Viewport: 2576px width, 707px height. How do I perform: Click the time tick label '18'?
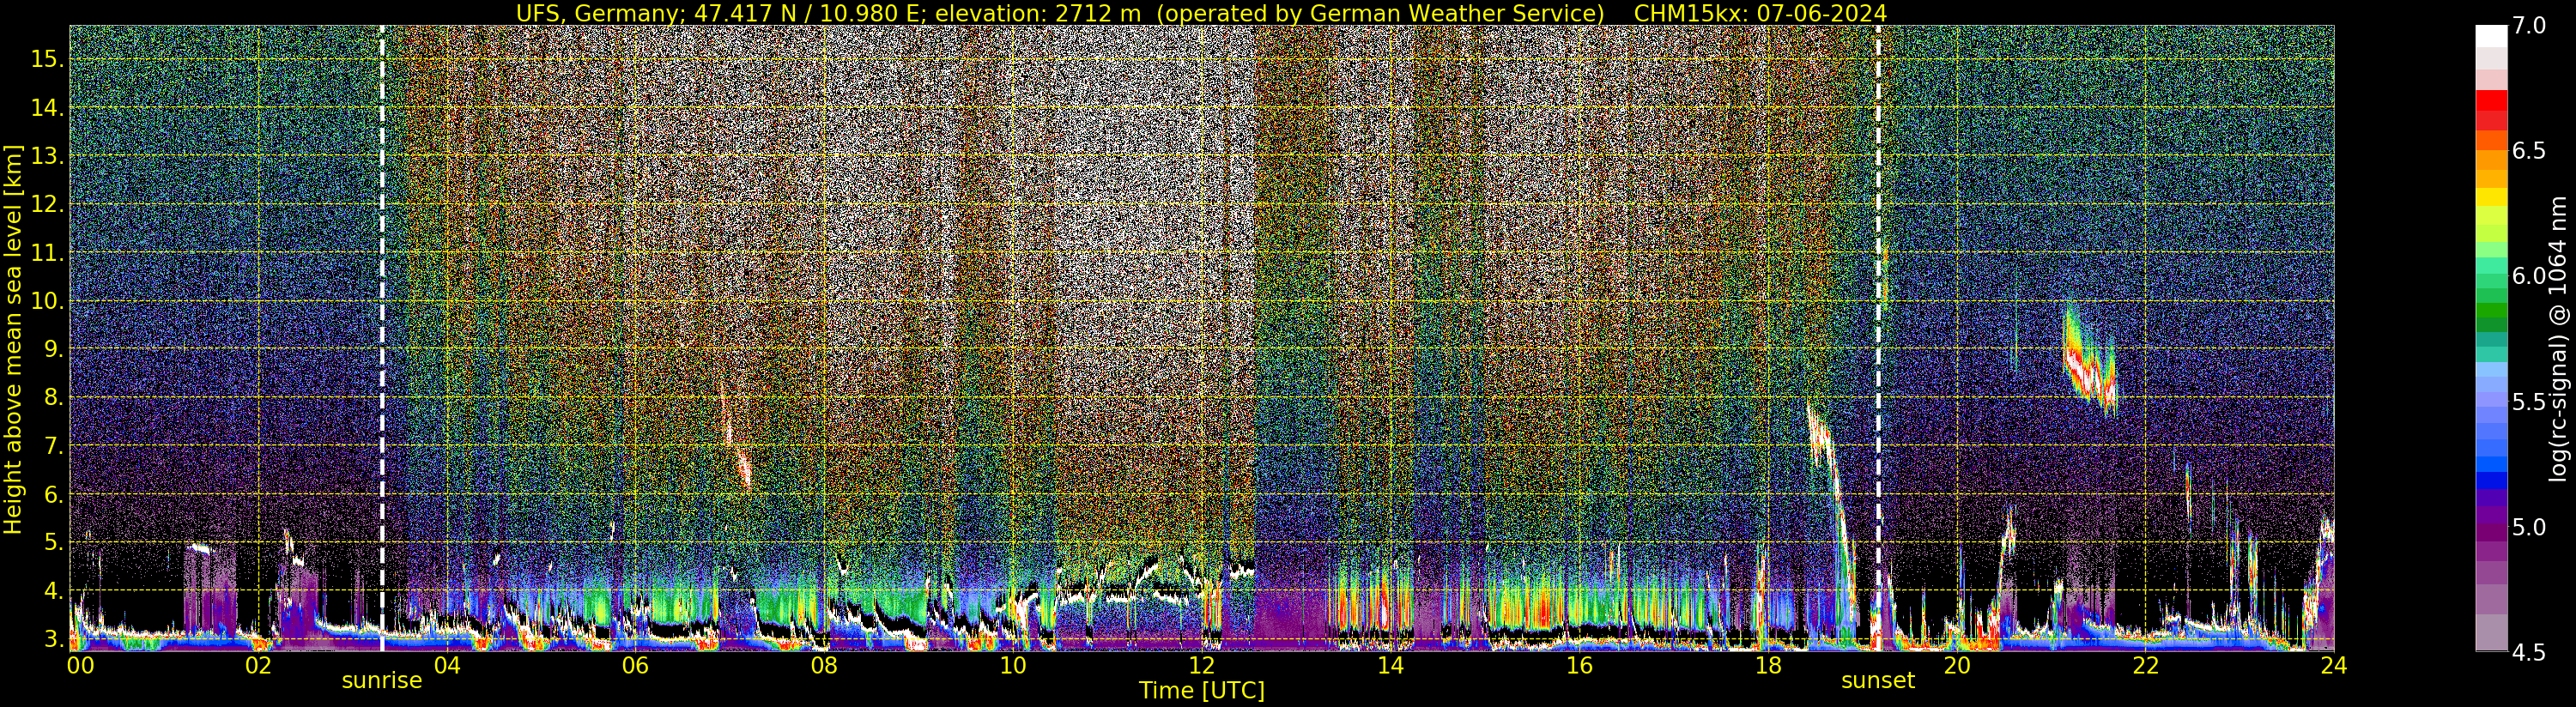pyautogui.click(x=1768, y=665)
